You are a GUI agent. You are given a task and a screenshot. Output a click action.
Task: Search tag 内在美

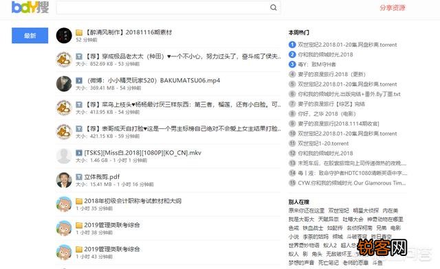390,211
